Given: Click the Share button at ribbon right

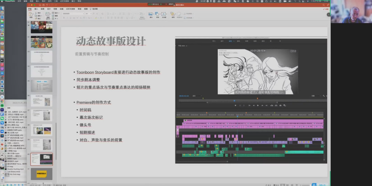Looking at the screenshot, I should (x=326, y=9).
